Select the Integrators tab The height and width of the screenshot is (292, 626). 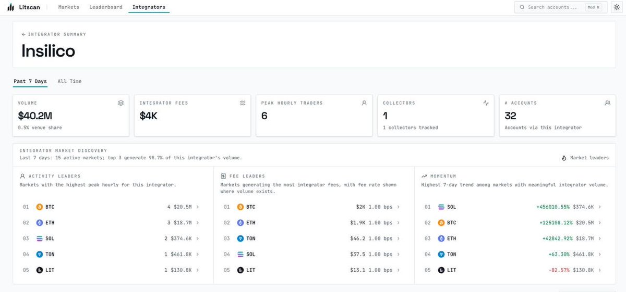coord(149,7)
